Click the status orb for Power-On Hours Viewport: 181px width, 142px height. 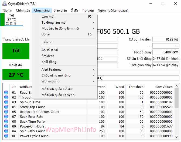pos(6,126)
